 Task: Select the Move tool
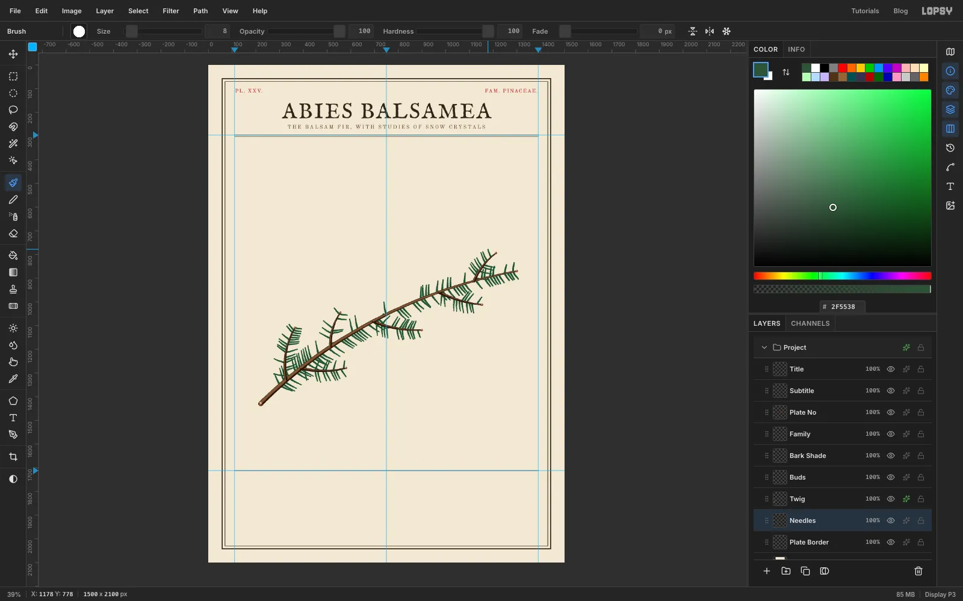click(x=13, y=54)
